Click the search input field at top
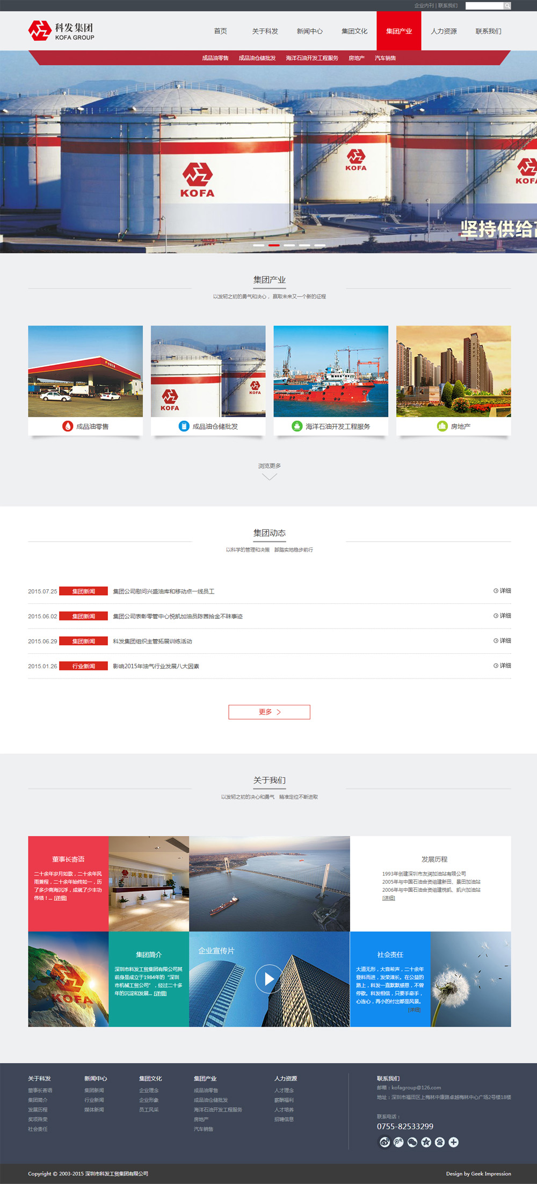Viewport: 537px width, 1184px height. click(x=484, y=6)
